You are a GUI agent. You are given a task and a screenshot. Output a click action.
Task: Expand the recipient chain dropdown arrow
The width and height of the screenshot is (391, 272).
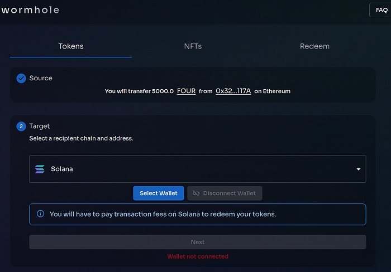(358, 169)
